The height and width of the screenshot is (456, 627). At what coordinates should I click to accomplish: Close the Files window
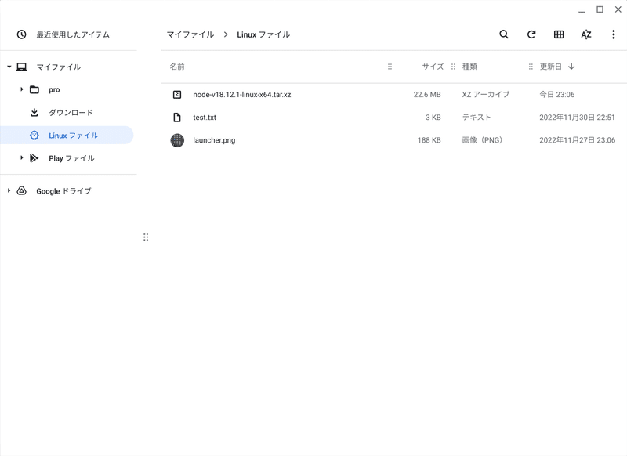pyautogui.click(x=618, y=9)
